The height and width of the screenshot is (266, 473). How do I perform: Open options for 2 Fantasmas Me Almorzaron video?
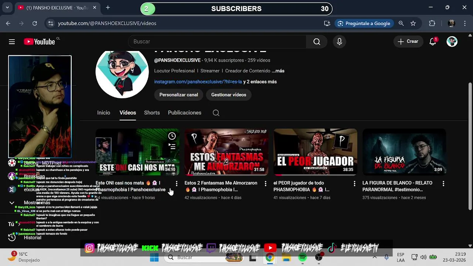265,184
